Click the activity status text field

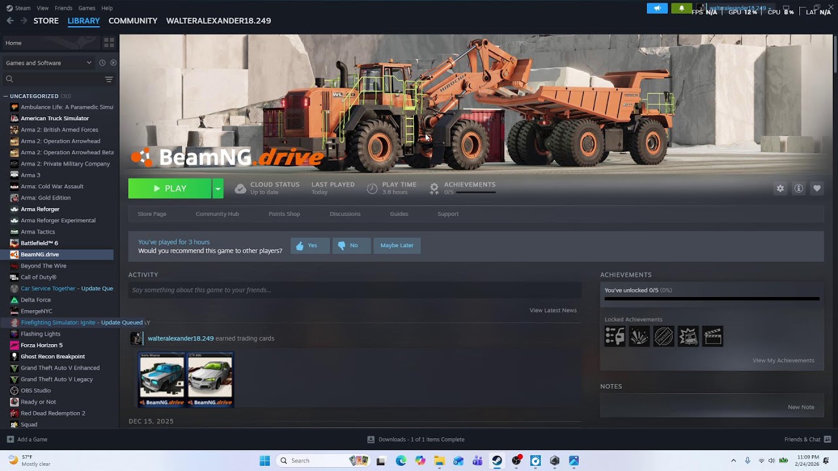pyautogui.click(x=355, y=290)
